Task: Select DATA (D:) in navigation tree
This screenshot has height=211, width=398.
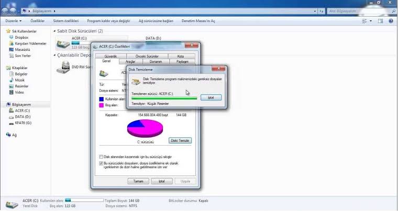Action: [20, 117]
